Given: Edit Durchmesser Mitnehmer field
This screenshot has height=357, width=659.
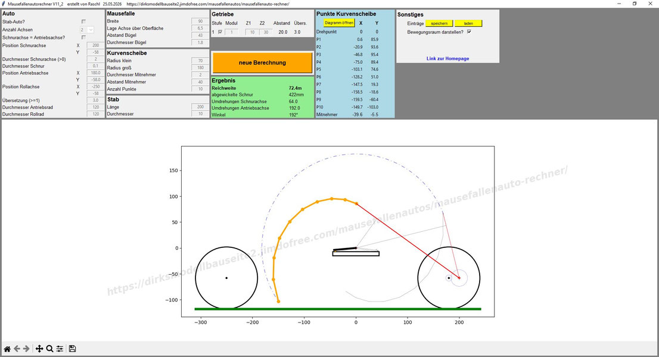Looking at the screenshot, I should [x=200, y=75].
